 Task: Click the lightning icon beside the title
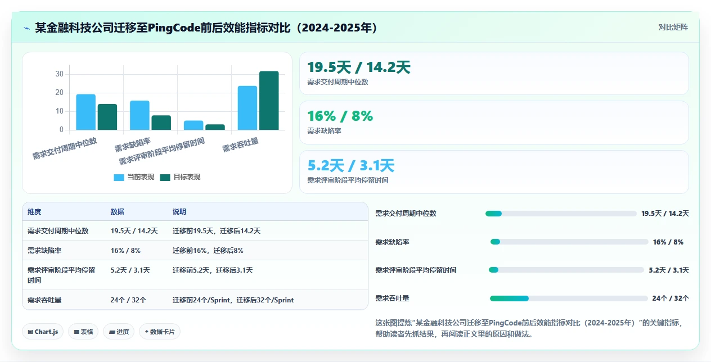tap(26, 28)
